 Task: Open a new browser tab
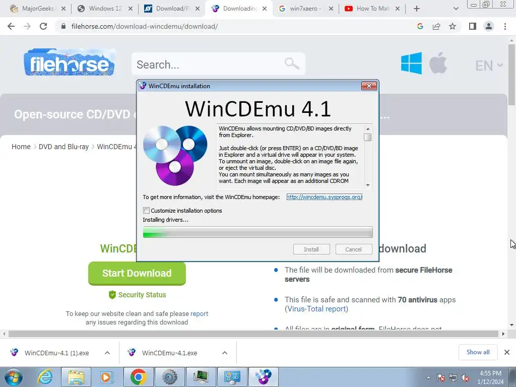pyautogui.click(x=417, y=9)
